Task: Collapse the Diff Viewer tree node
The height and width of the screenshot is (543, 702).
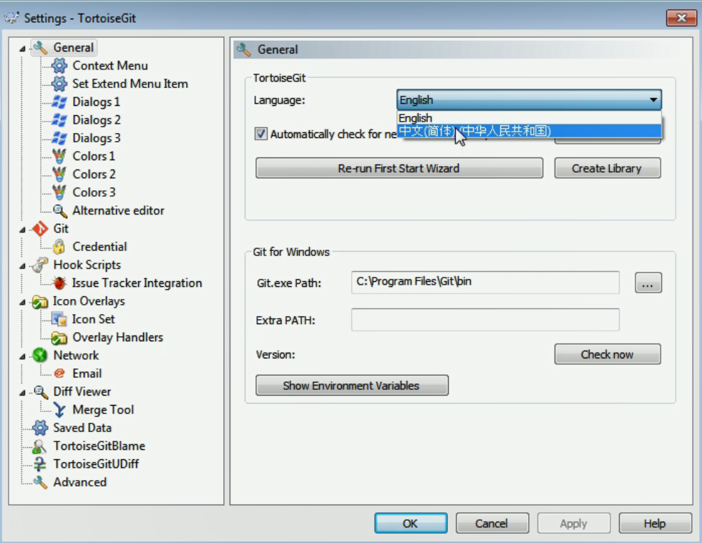Action: 22,392
